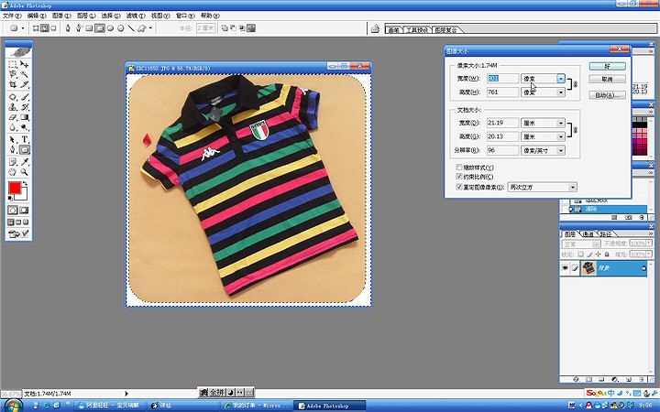Open the 分辨率 unit dropdown
The width and height of the screenshot is (660, 412).
560,150
